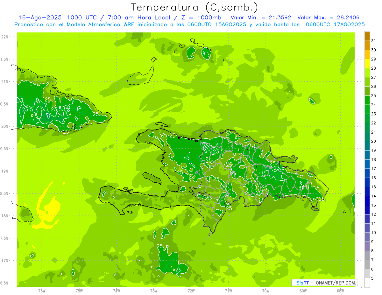Click the "71W" longitude label
382x295 pixels.
[x=228, y=291]
